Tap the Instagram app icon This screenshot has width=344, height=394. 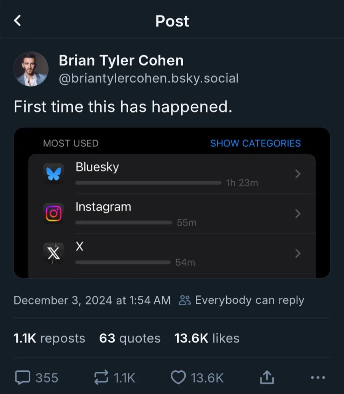coord(53,213)
